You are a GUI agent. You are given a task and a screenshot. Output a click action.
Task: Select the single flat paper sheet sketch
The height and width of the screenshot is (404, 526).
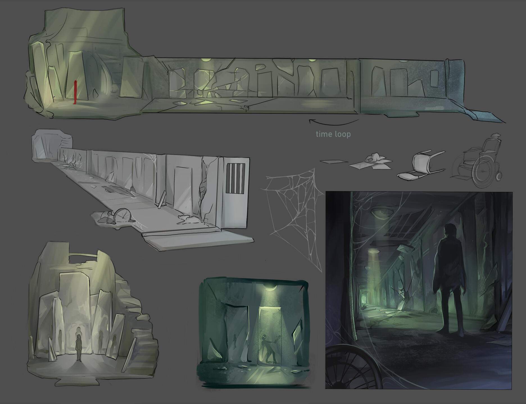pyautogui.click(x=334, y=162)
